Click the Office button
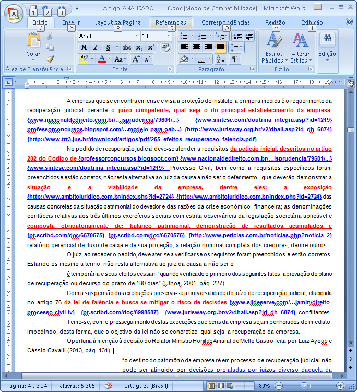Viewport: 357px width, 392px height. click(x=14, y=14)
